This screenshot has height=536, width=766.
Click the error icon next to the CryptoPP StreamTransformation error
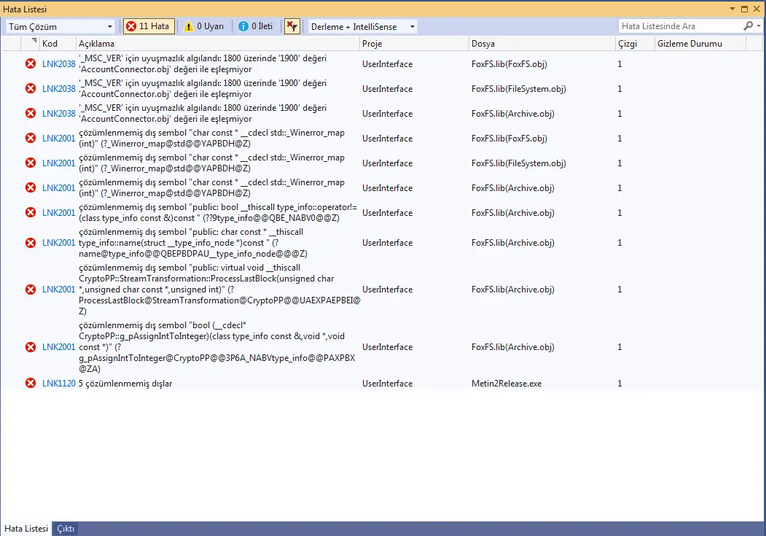30,289
